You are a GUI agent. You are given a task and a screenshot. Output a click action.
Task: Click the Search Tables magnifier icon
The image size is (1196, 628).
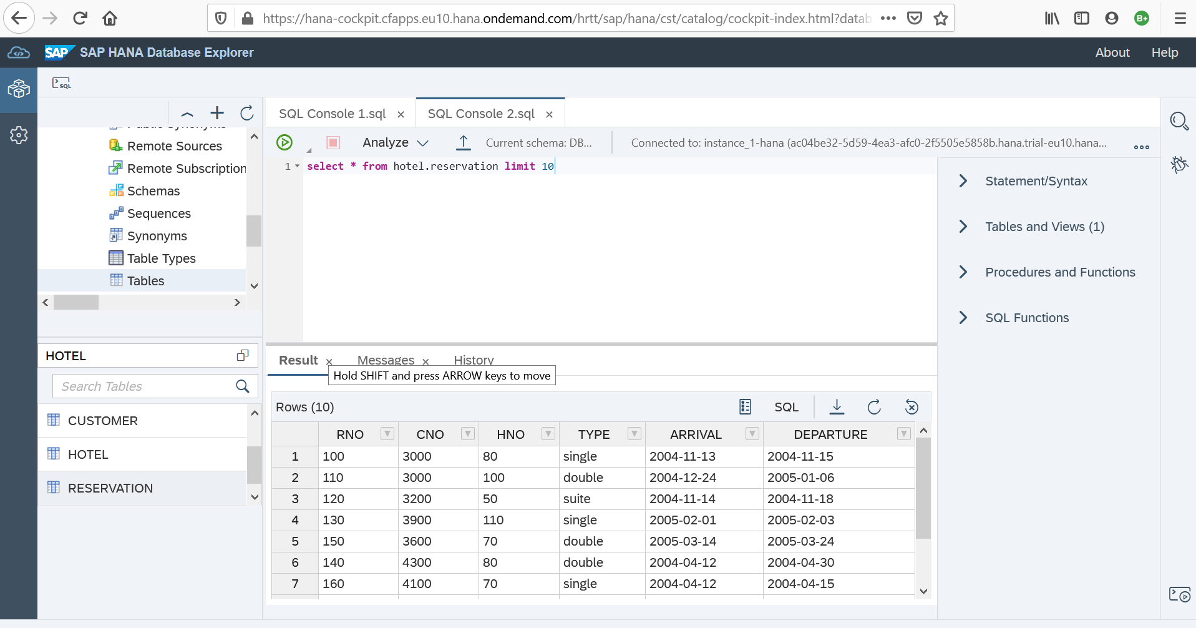pyautogui.click(x=243, y=386)
